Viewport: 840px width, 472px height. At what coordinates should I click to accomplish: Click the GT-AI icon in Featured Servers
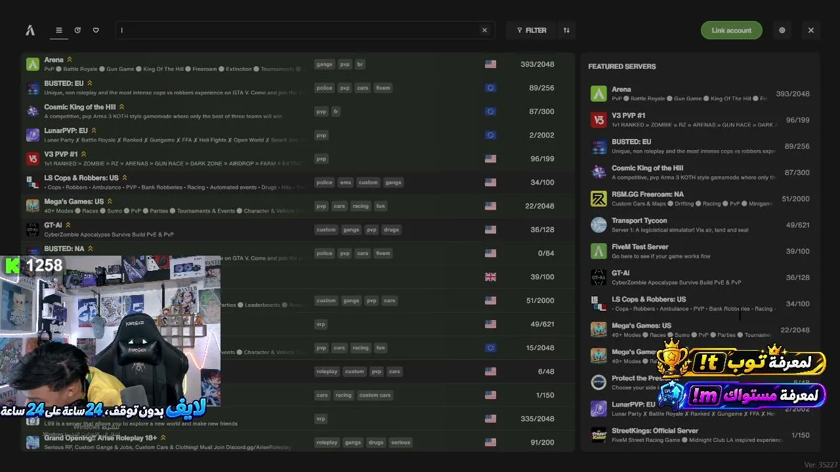click(598, 277)
